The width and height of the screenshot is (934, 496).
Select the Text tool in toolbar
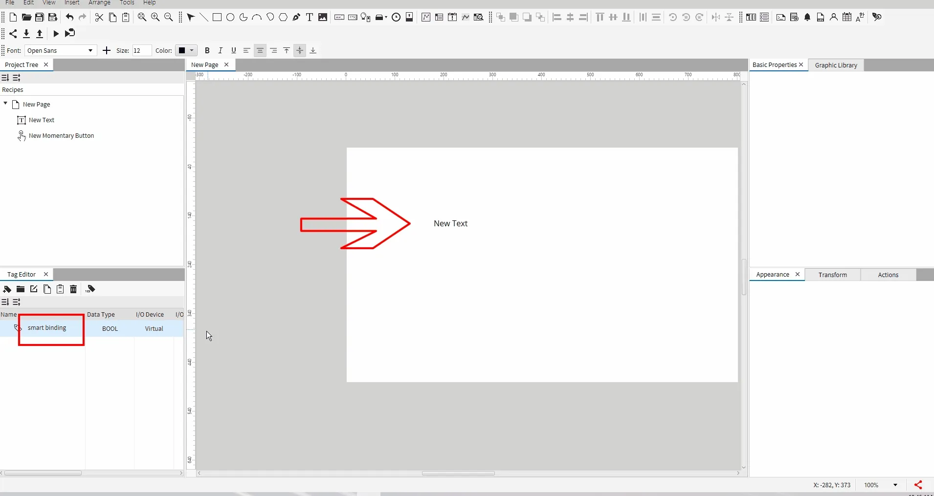(310, 18)
